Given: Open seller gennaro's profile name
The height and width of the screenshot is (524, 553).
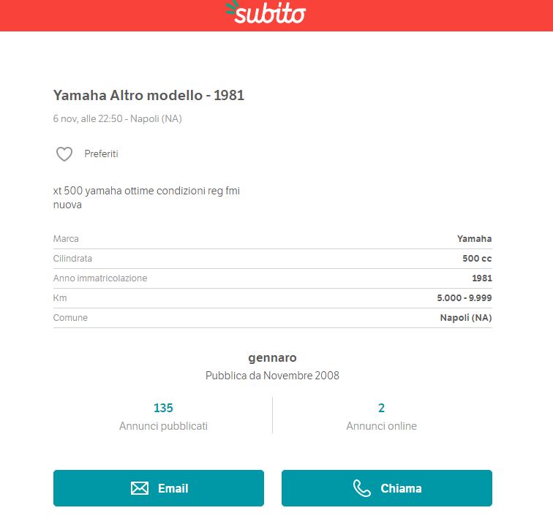Looking at the screenshot, I should [x=272, y=357].
